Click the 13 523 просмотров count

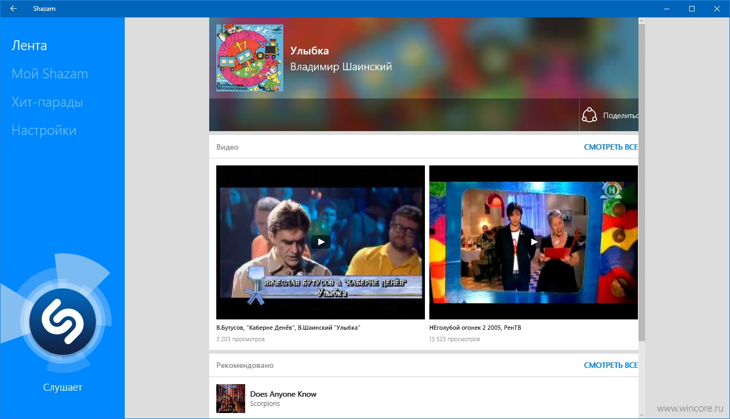point(454,339)
